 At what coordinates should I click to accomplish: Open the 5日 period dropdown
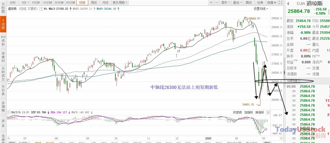[26, 3]
